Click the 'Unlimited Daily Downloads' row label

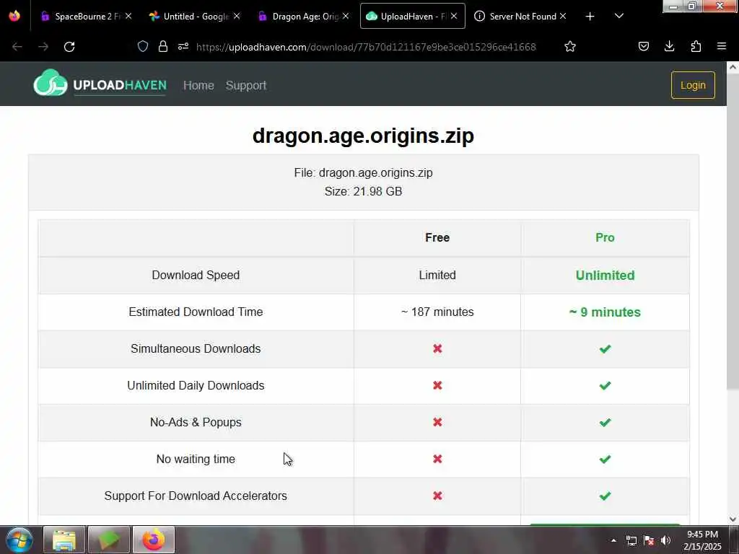[x=196, y=385]
